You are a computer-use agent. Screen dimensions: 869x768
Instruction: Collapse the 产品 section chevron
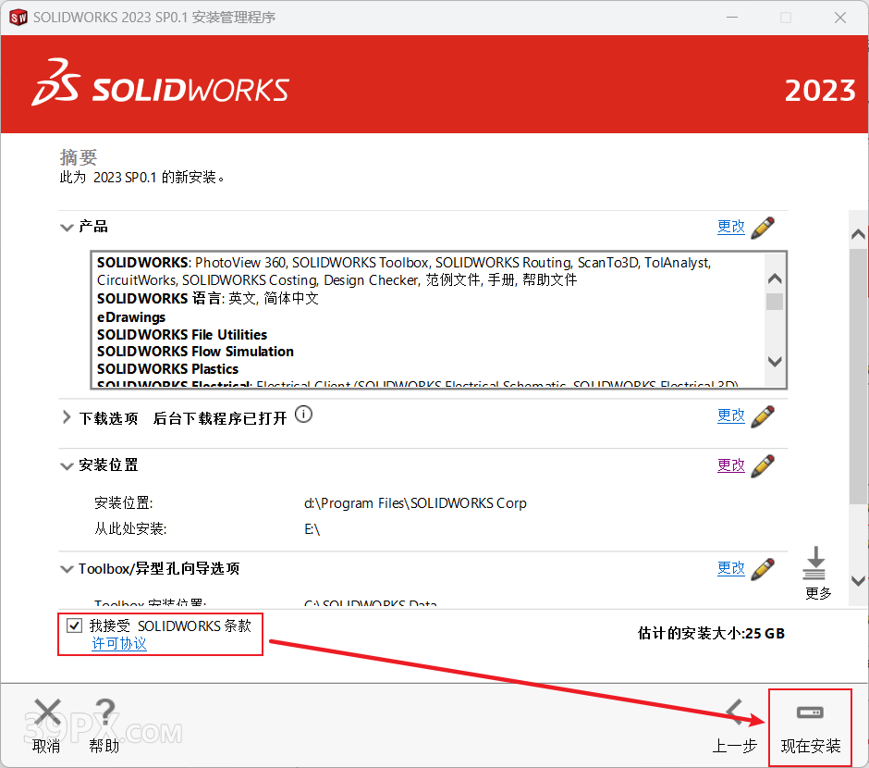(x=67, y=228)
